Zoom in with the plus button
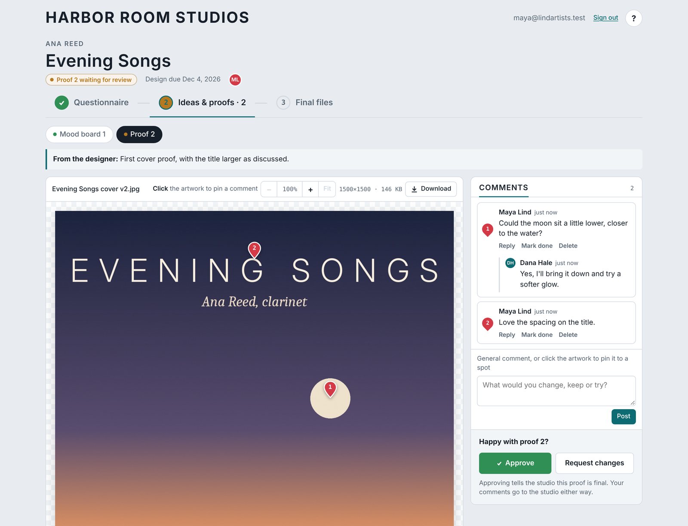688x526 pixels. pos(310,189)
